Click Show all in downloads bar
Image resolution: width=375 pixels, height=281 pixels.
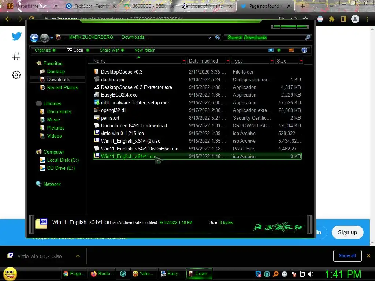pos(347,256)
